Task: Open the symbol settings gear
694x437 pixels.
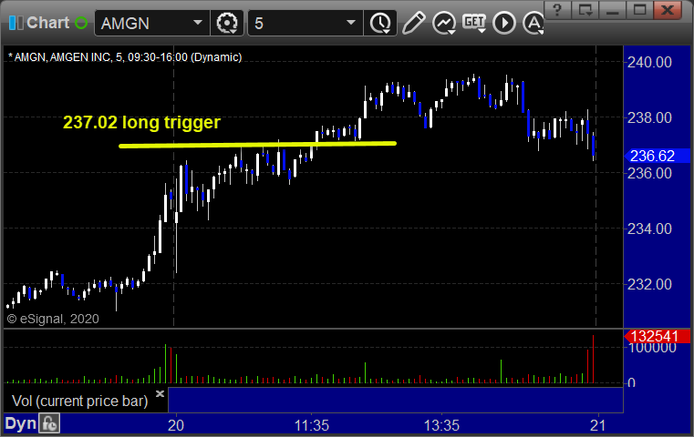Action: coord(226,23)
